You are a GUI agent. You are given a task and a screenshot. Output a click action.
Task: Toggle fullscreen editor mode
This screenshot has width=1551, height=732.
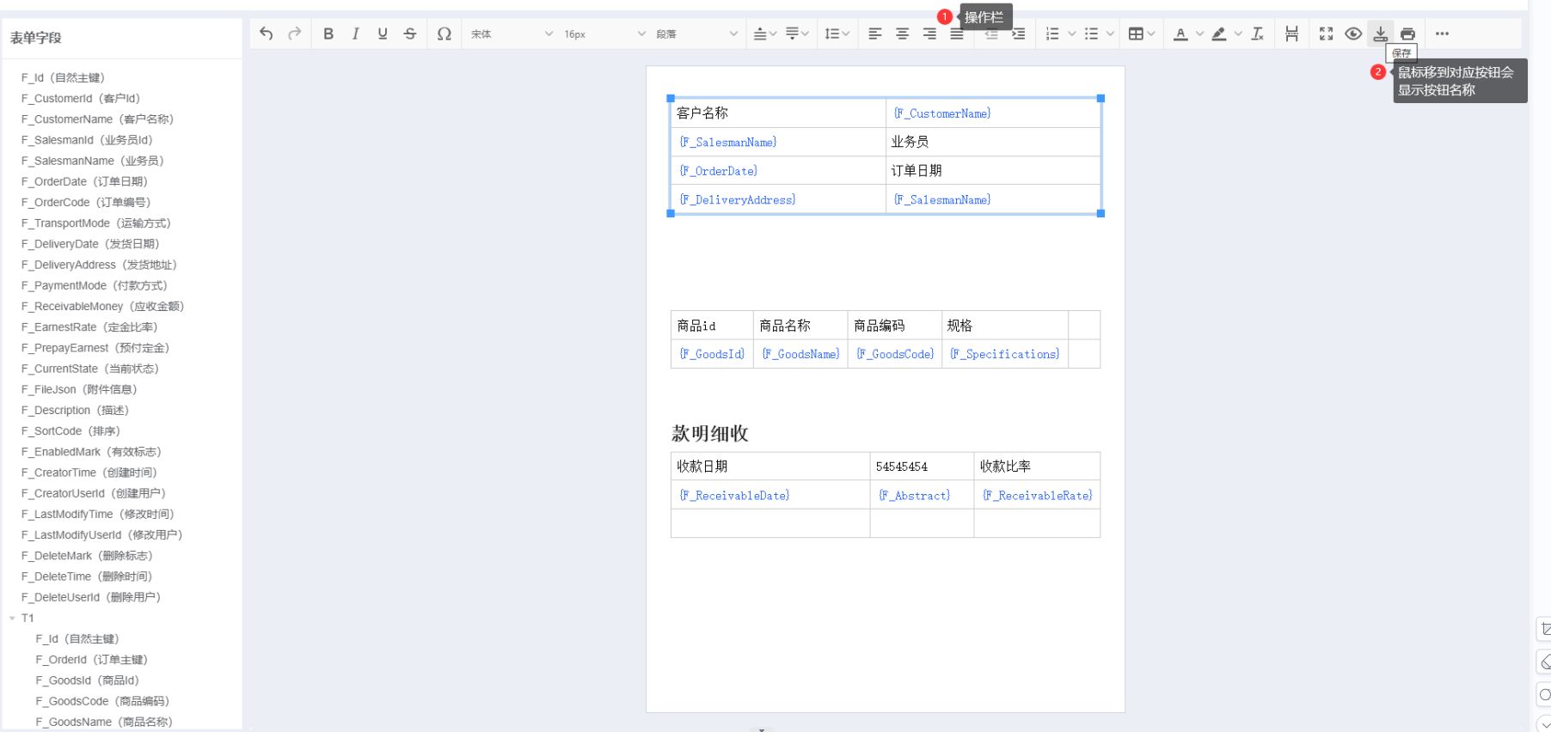click(1326, 34)
